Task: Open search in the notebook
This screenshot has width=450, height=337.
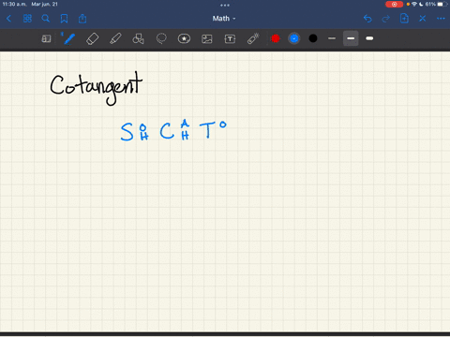Action: tap(46, 19)
